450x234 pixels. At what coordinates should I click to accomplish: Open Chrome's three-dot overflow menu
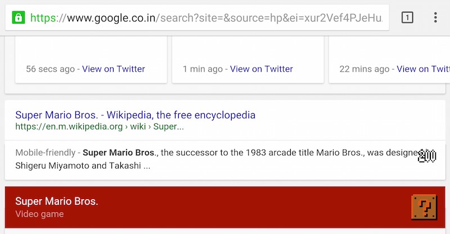pos(435,17)
